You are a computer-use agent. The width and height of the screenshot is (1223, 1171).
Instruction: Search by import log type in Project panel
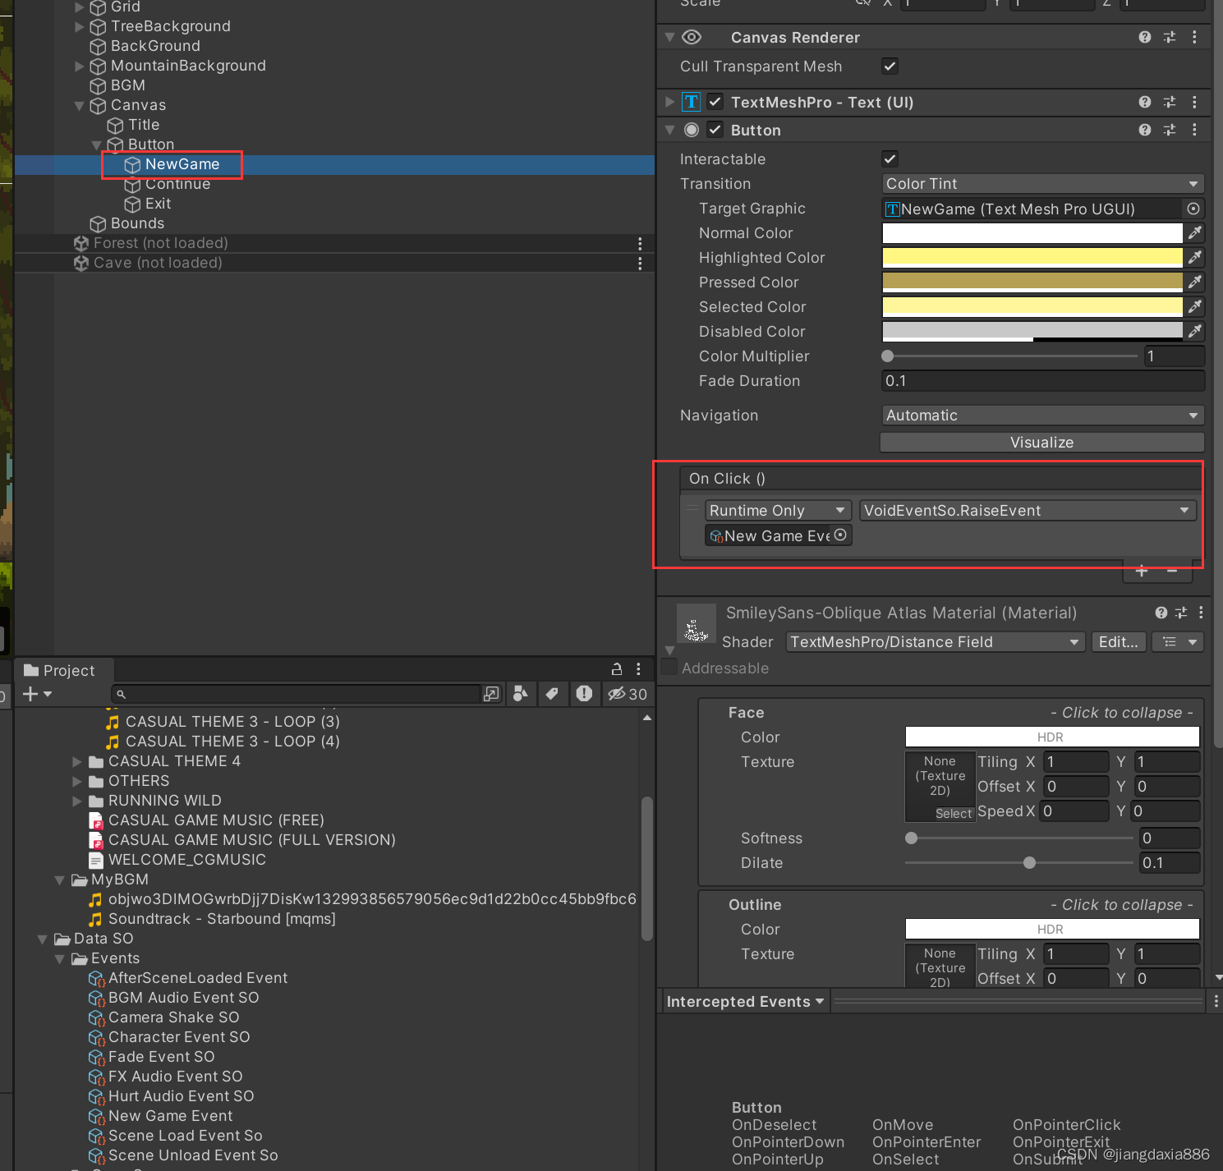(584, 694)
